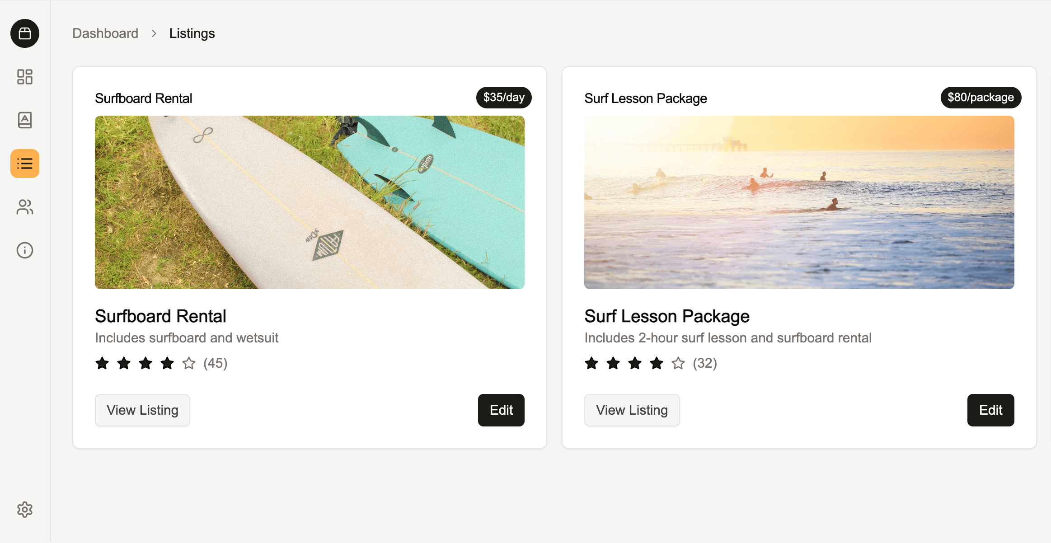The width and height of the screenshot is (1051, 543).
Task: Open the customers people icon
Action: click(25, 207)
